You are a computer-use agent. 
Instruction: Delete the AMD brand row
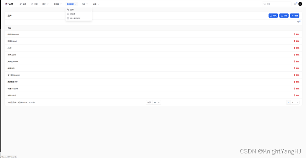click(296, 48)
